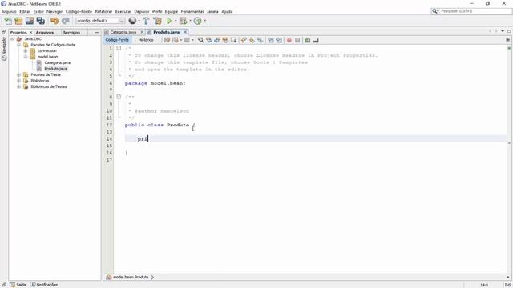513x288 pixels.
Task: Click the Toggle Bookmark icon
Action: [260, 40]
